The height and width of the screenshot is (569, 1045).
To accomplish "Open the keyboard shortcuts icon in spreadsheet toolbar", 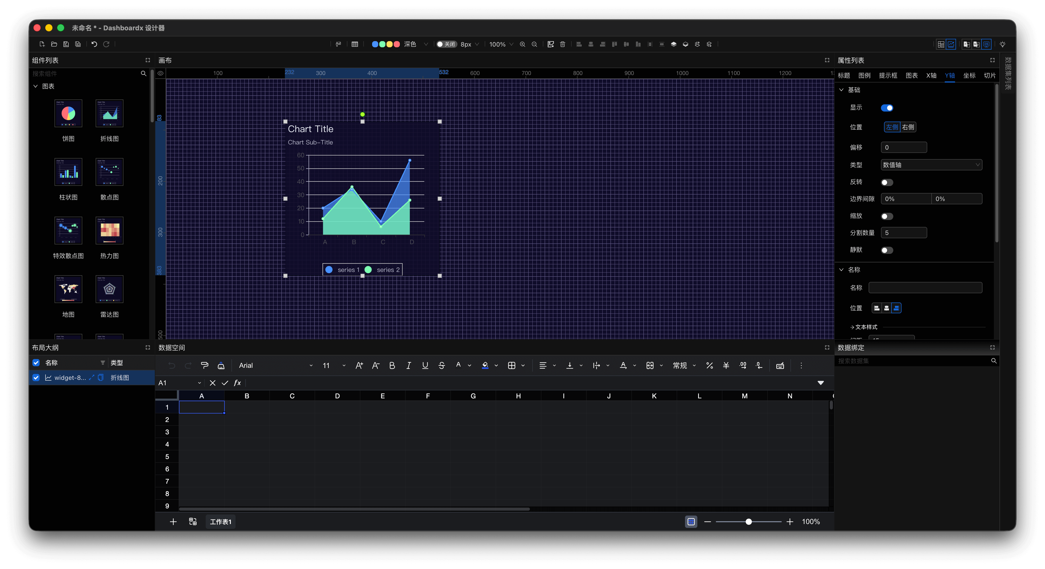I will pyautogui.click(x=780, y=365).
